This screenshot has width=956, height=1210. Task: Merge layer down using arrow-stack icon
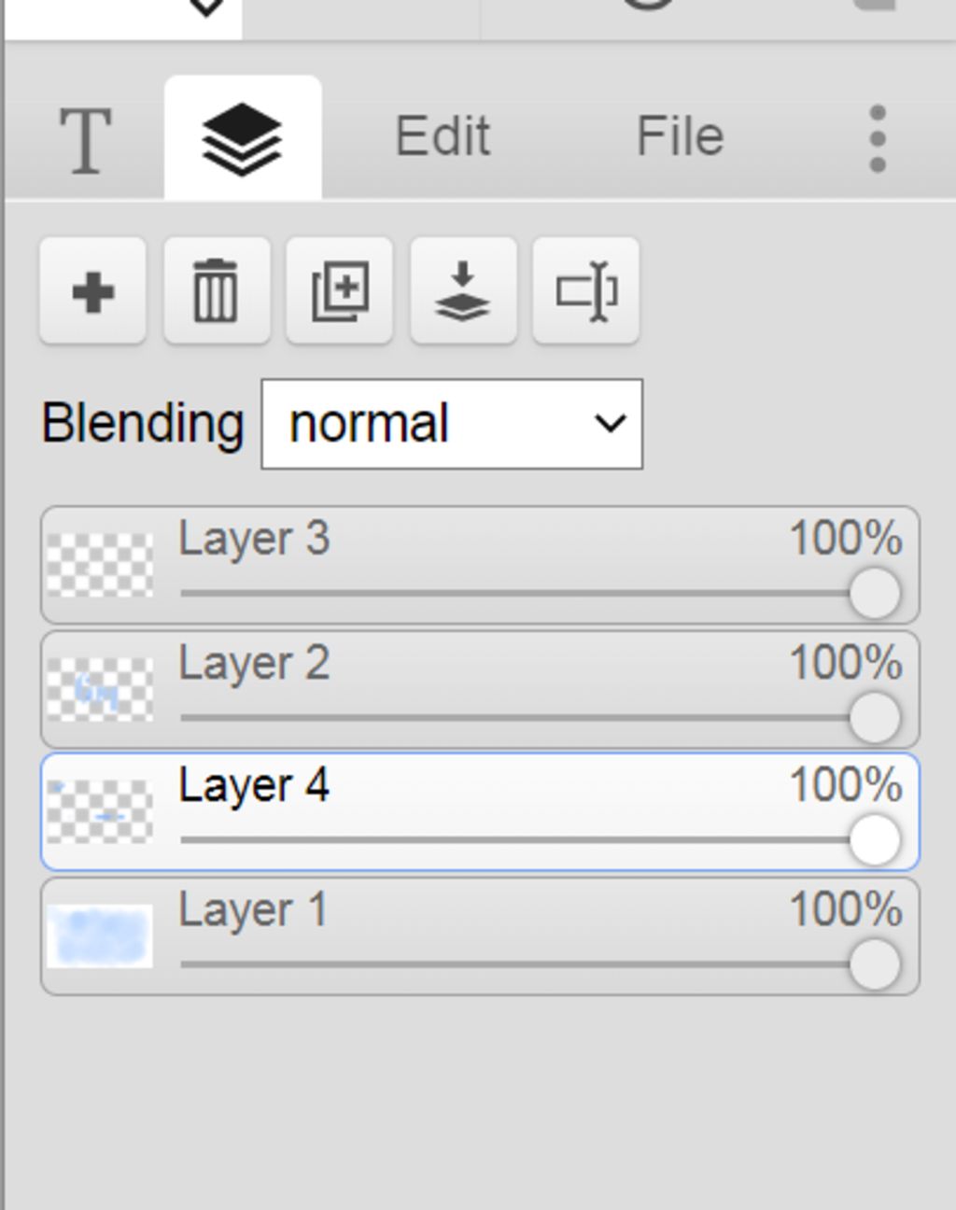463,291
